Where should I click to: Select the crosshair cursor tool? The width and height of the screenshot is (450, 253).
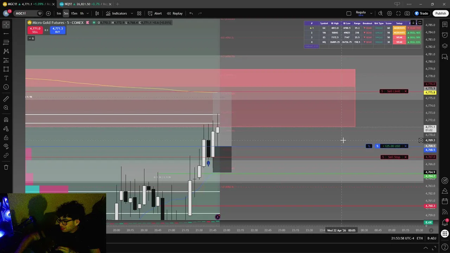(6, 25)
